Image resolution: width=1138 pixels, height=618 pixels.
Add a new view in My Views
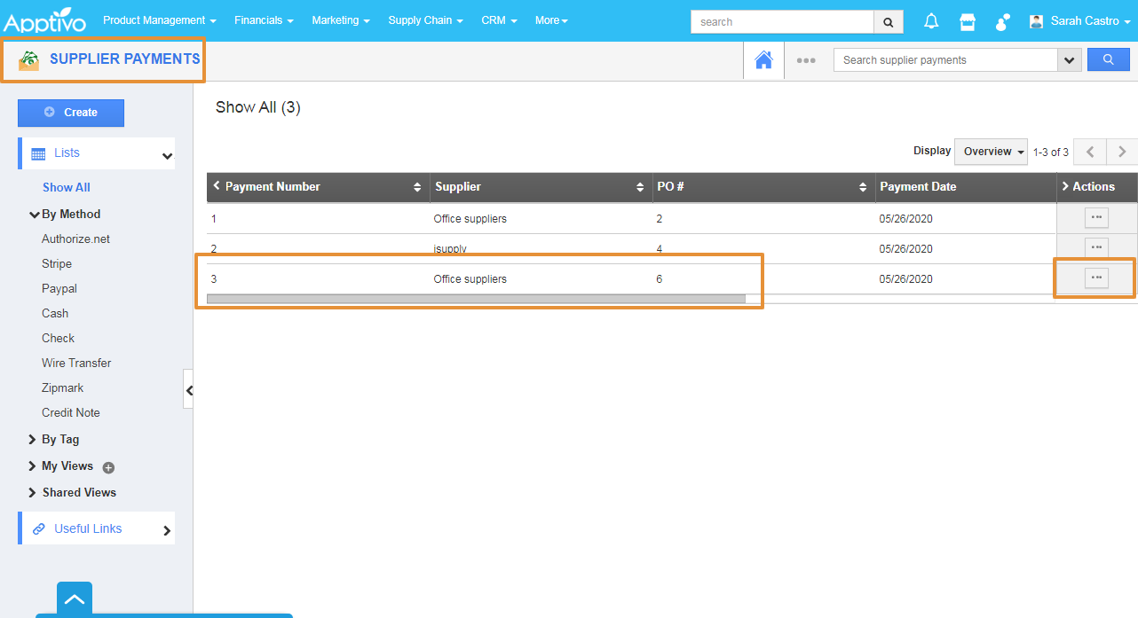[x=109, y=467]
